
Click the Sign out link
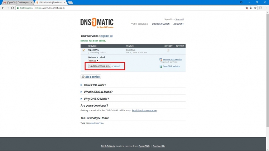179,19
